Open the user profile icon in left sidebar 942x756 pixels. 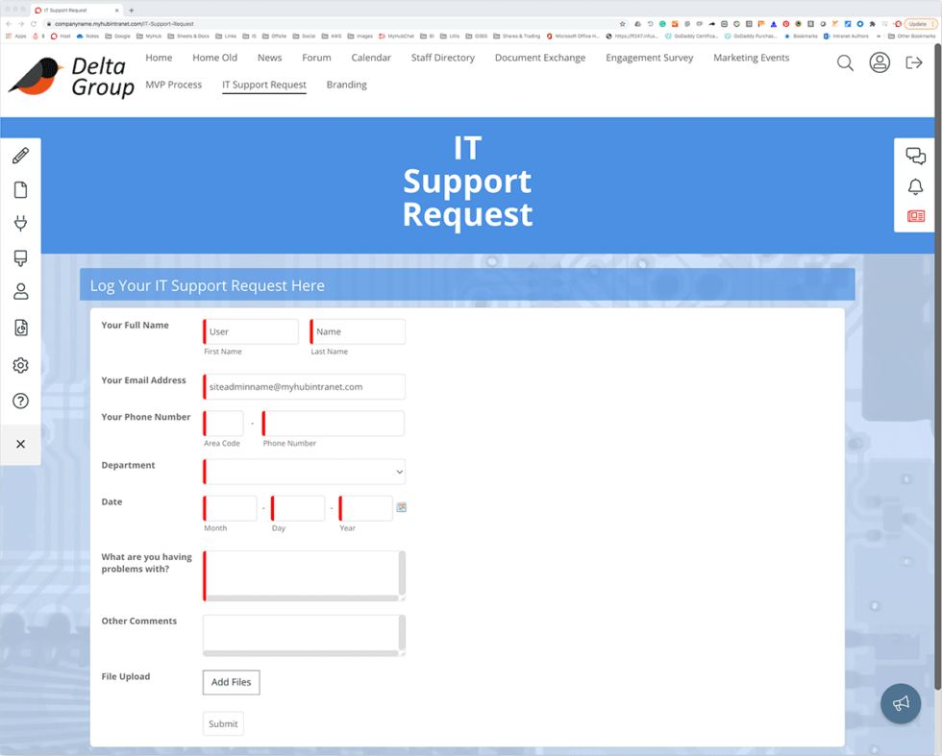(20, 292)
